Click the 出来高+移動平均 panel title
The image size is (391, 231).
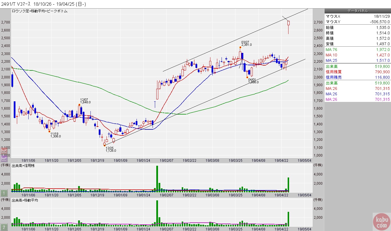[25, 200]
